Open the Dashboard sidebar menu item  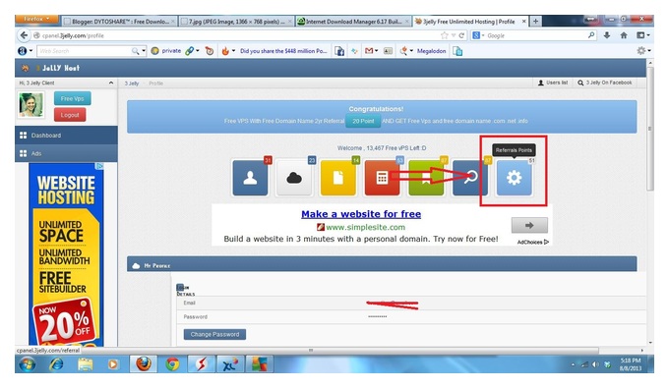(x=66, y=135)
